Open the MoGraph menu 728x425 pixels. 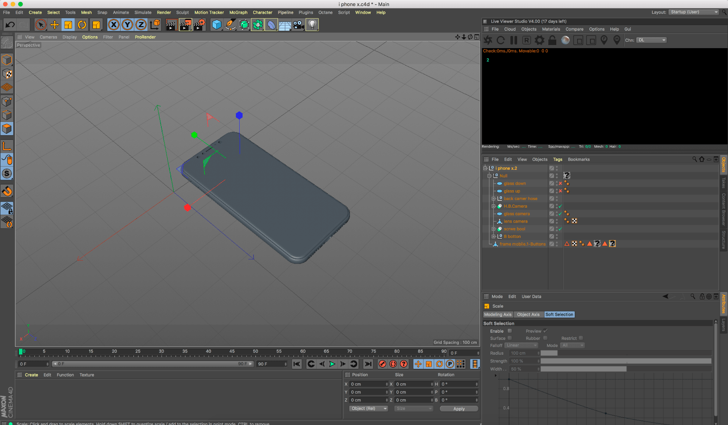coord(238,12)
